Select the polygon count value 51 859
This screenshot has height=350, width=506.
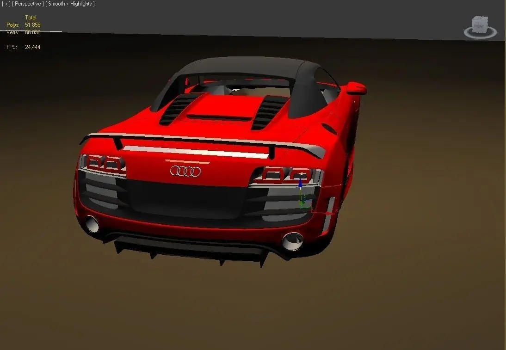(x=32, y=25)
